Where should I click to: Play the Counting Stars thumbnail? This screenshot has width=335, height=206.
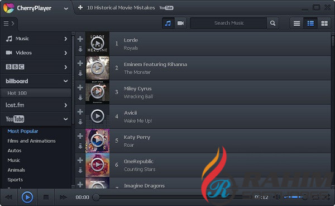coord(97,165)
